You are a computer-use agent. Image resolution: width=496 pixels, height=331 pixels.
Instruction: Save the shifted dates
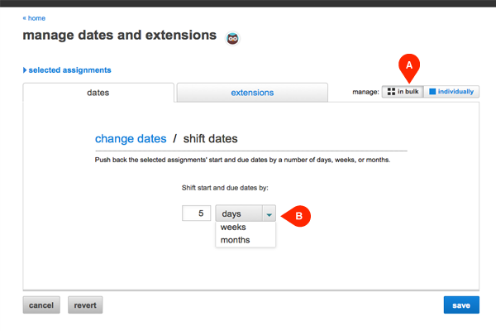(461, 305)
